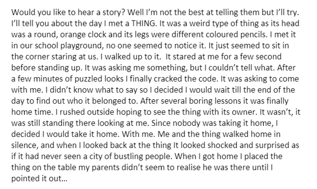Click the word 'story?' in first line
The image size is (317, 189).
tap(113, 13)
